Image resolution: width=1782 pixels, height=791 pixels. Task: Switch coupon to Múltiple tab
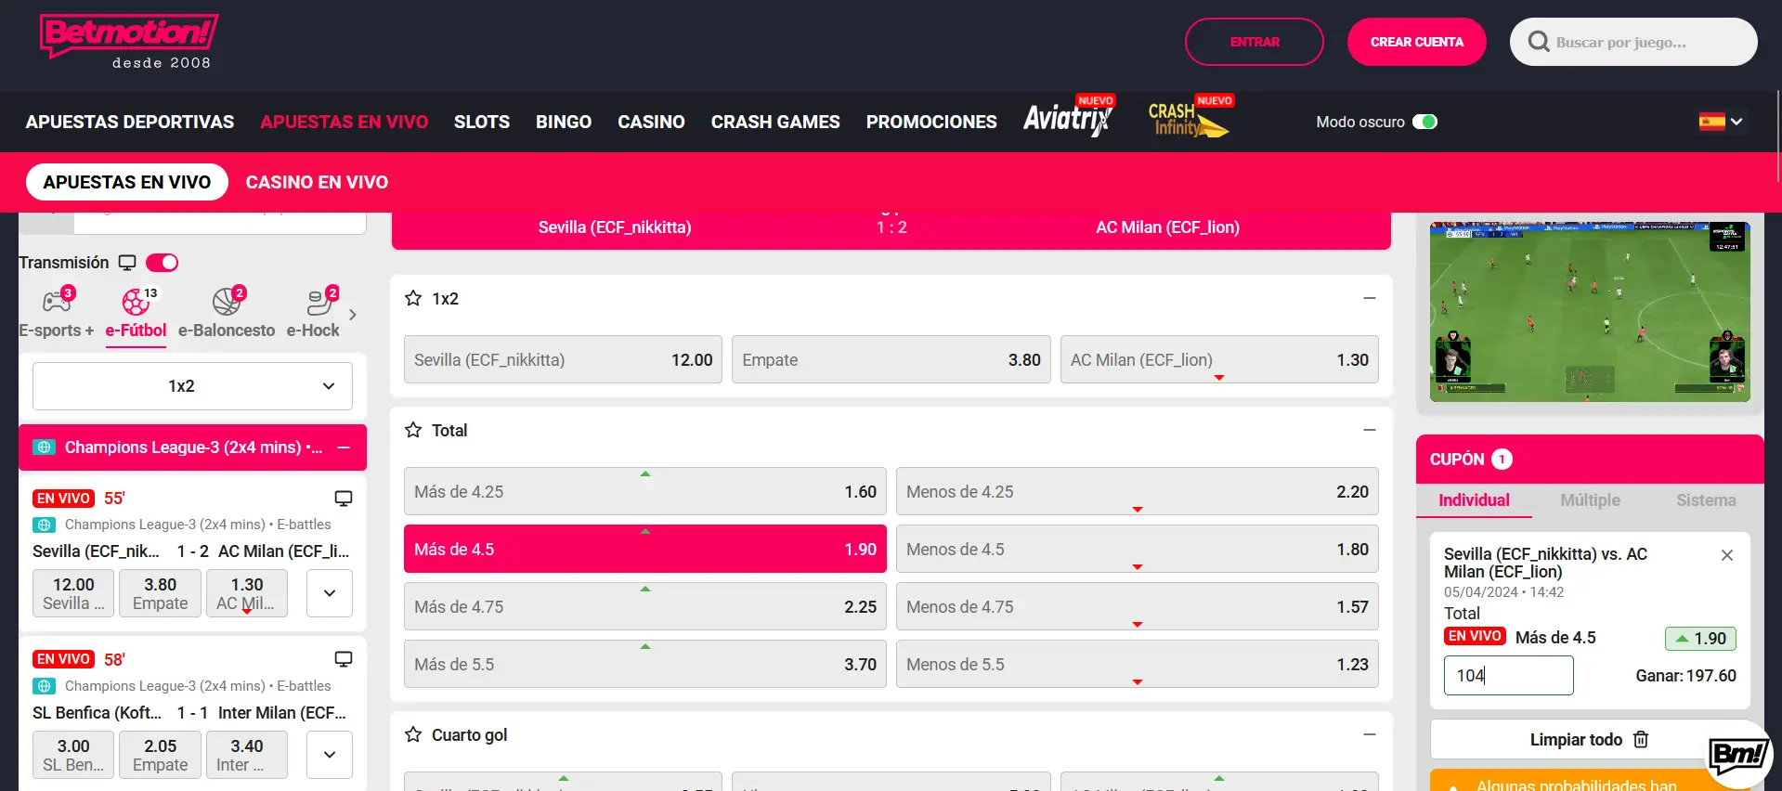click(x=1590, y=500)
